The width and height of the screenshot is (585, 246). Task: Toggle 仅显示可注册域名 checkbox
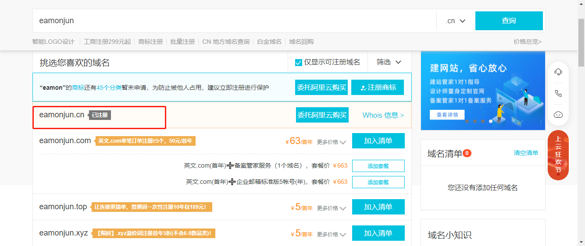click(299, 62)
